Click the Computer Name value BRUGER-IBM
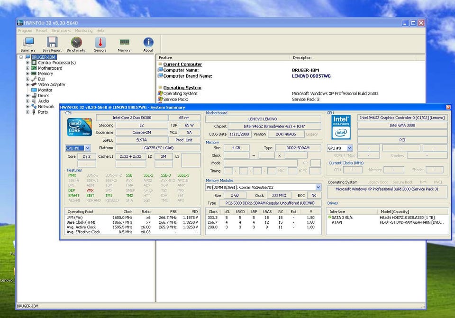The image size is (455, 318). (x=305, y=70)
